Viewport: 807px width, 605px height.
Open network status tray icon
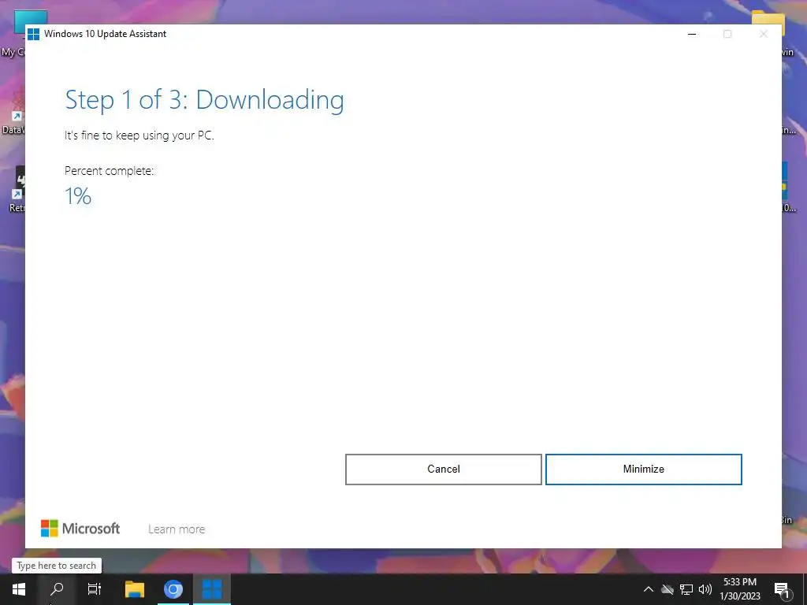tap(686, 589)
